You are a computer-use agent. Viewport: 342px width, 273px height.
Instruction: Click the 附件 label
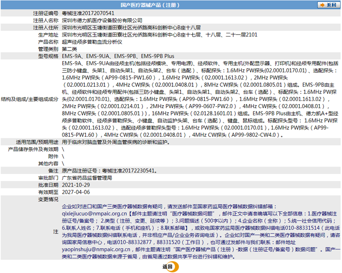(53, 156)
